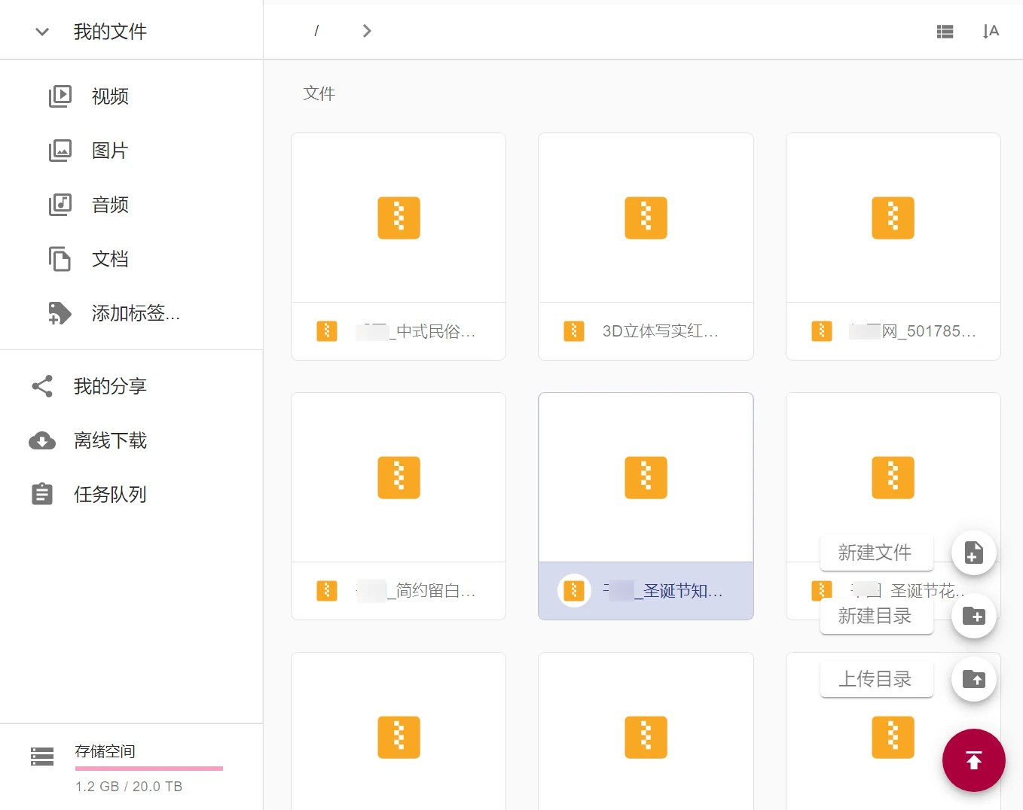Image resolution: width=1023 pixels, height=810 pixels.
Task: Click the small zip icon beside 圣诞节花
Action: [x=821, y=591]
